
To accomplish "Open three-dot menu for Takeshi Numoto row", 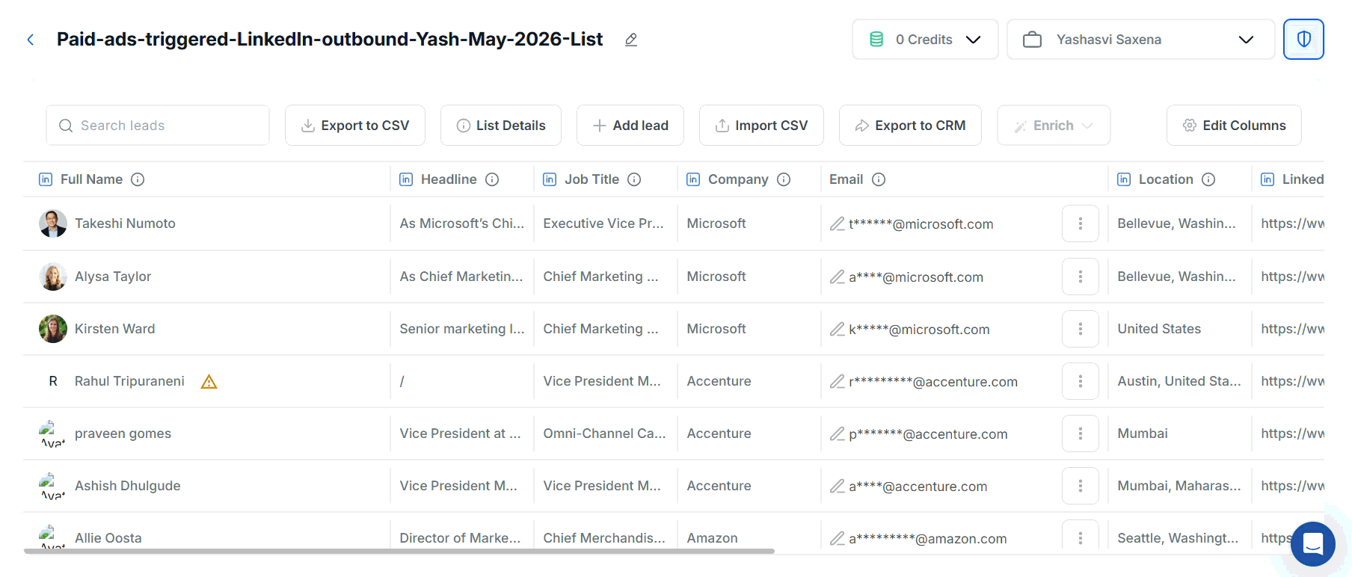I will tap(1081, 223).
